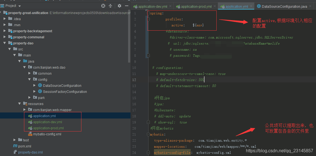Expand the test folder
This screenshot has height=156, width=316.
(x=14, y=140)
